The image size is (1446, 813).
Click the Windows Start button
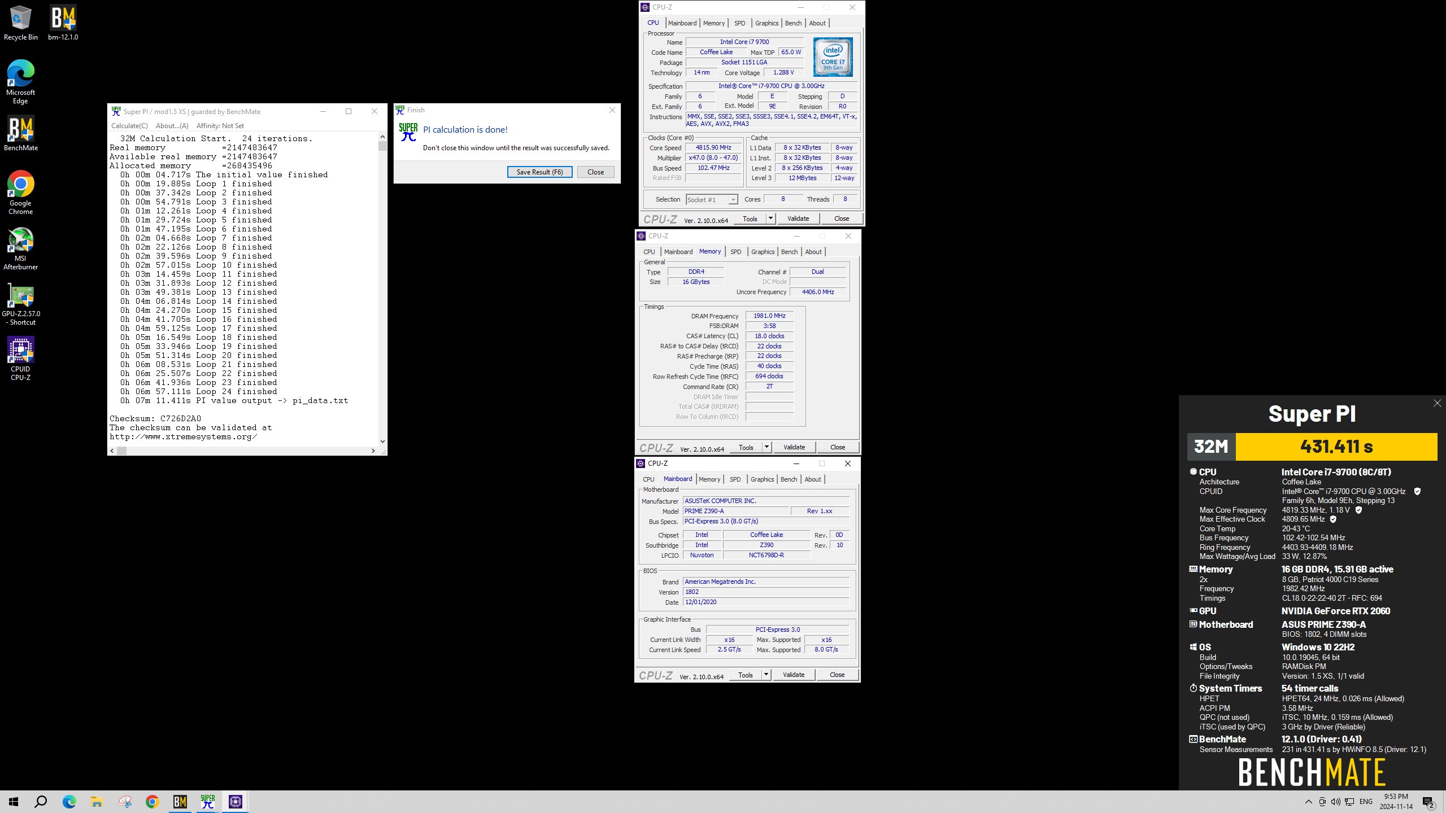pos(14,802)
